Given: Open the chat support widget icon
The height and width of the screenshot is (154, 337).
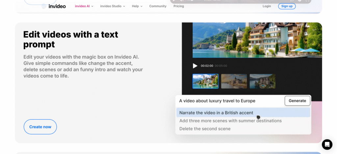Looking at the screenshot, I should click(x=327, y=144).
